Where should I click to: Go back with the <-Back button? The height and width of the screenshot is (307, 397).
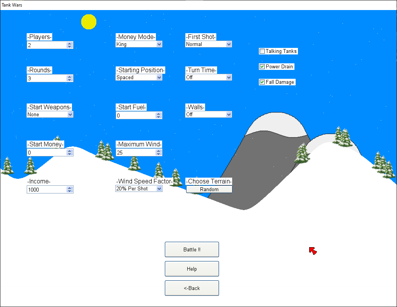192,288
